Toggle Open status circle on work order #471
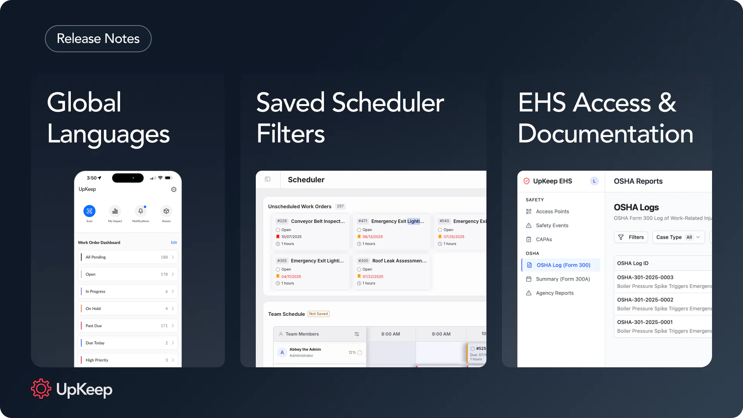Image resolution: width=743 pixels, height=418 pixels. pos(359,230)
